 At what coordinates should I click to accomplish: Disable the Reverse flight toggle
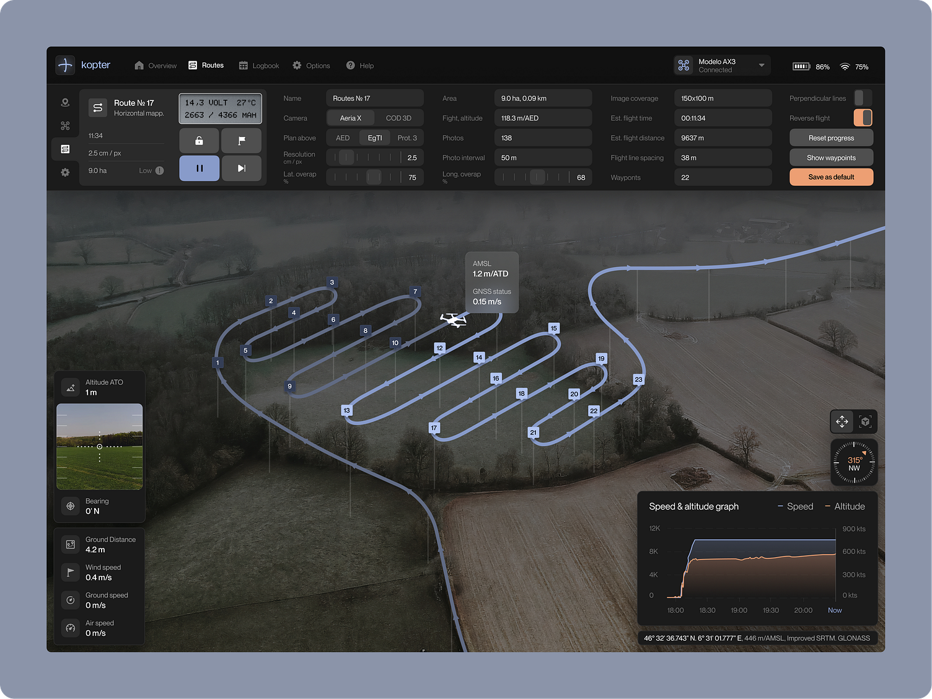click(863, 117)
